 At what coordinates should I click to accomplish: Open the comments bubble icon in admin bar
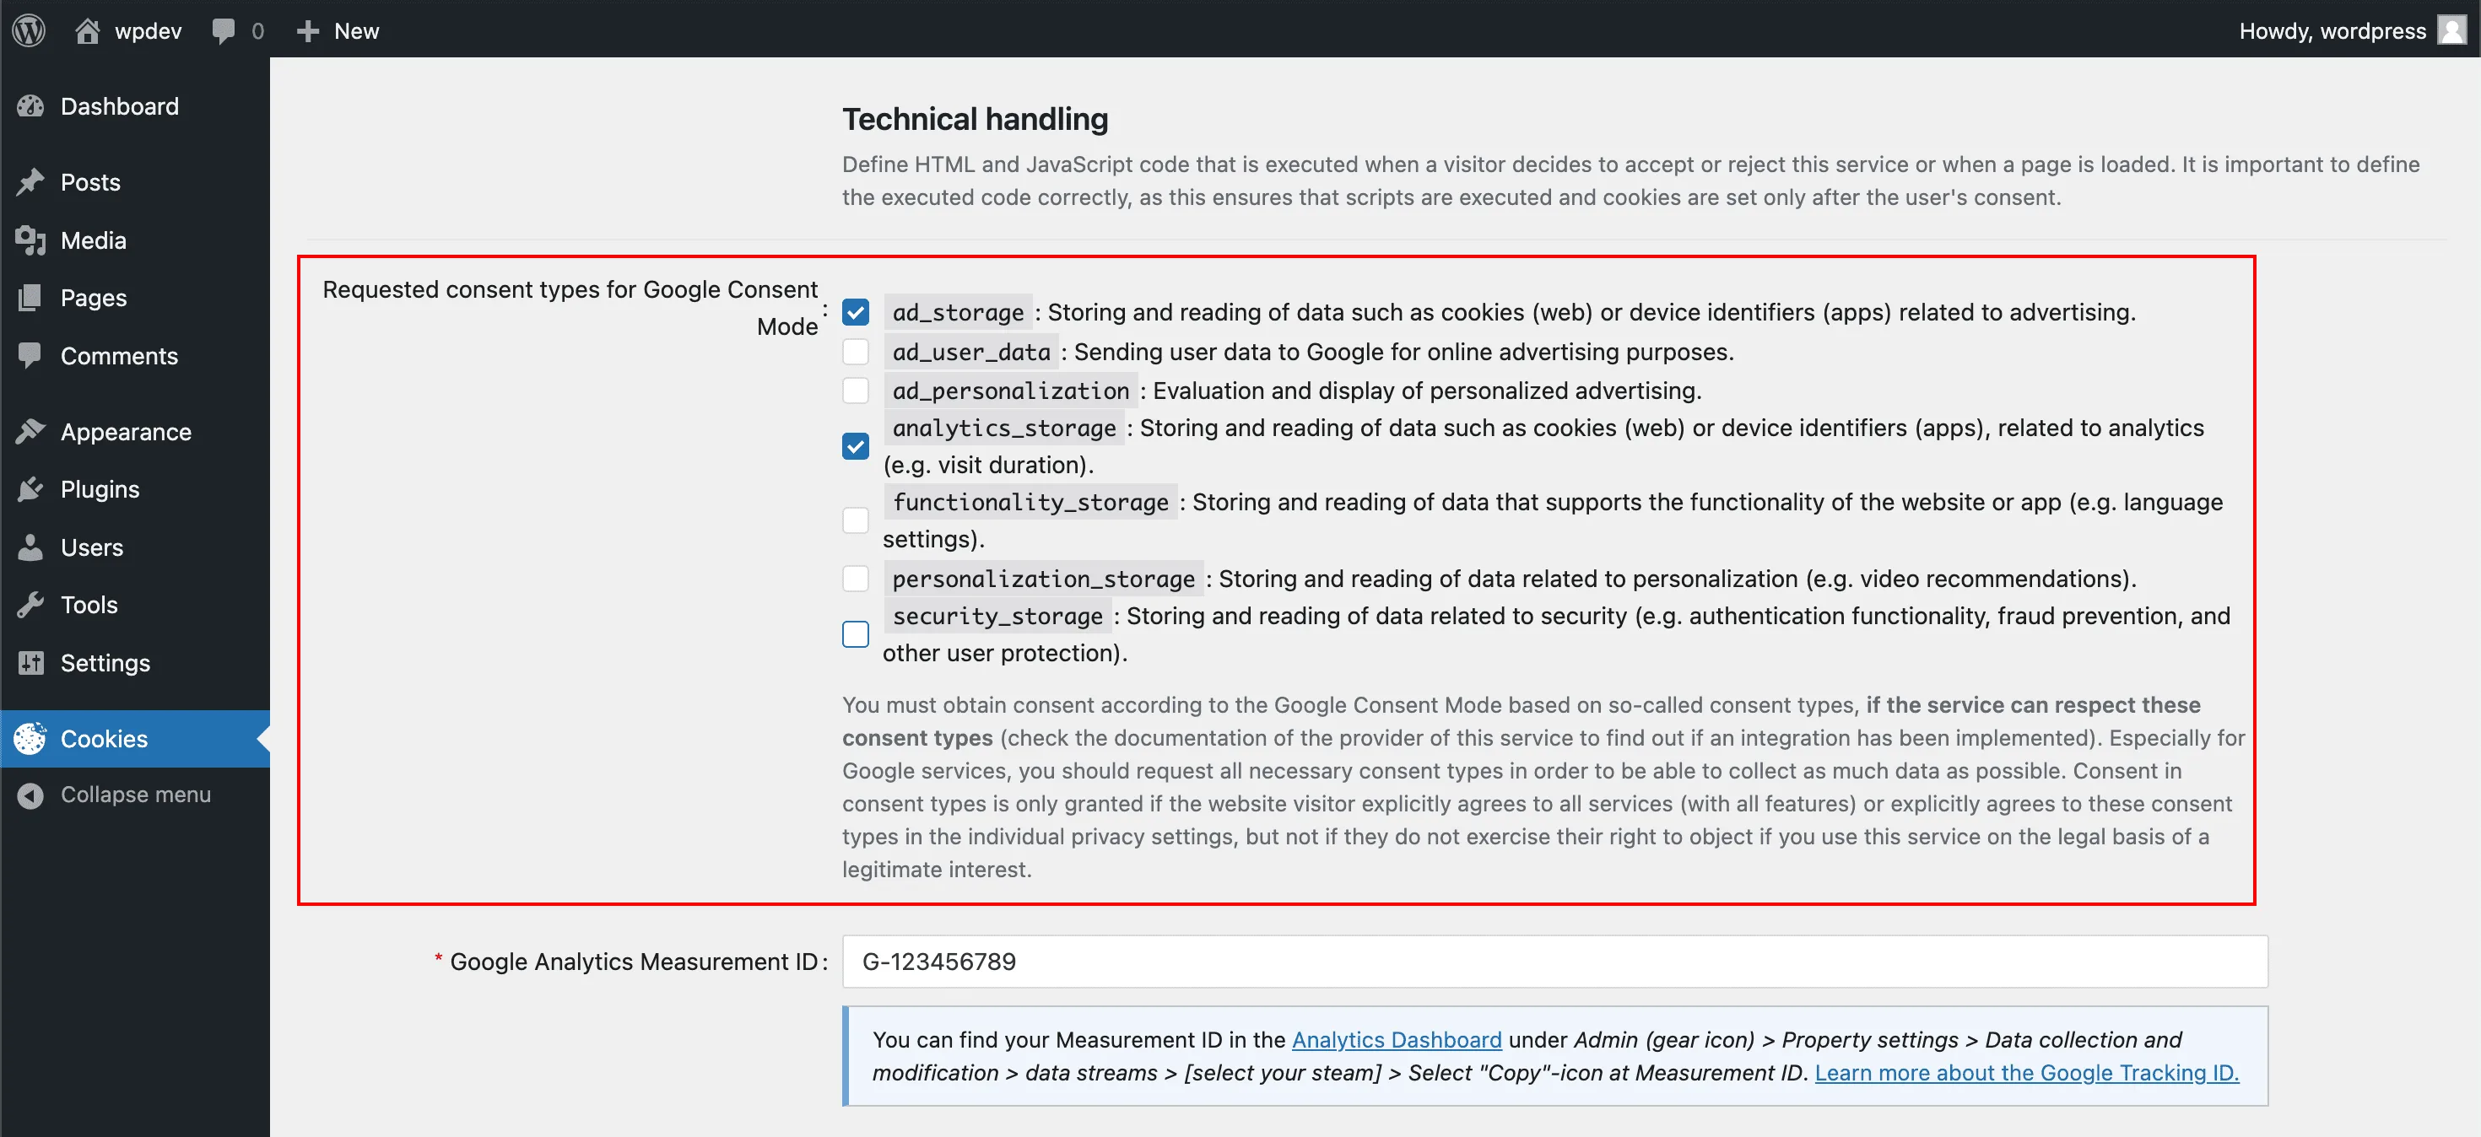[x=224, y=30]
